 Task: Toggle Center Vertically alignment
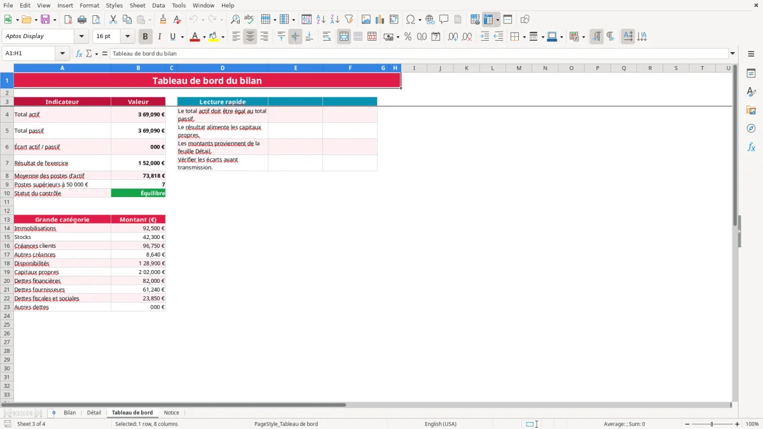click(295, 37)
